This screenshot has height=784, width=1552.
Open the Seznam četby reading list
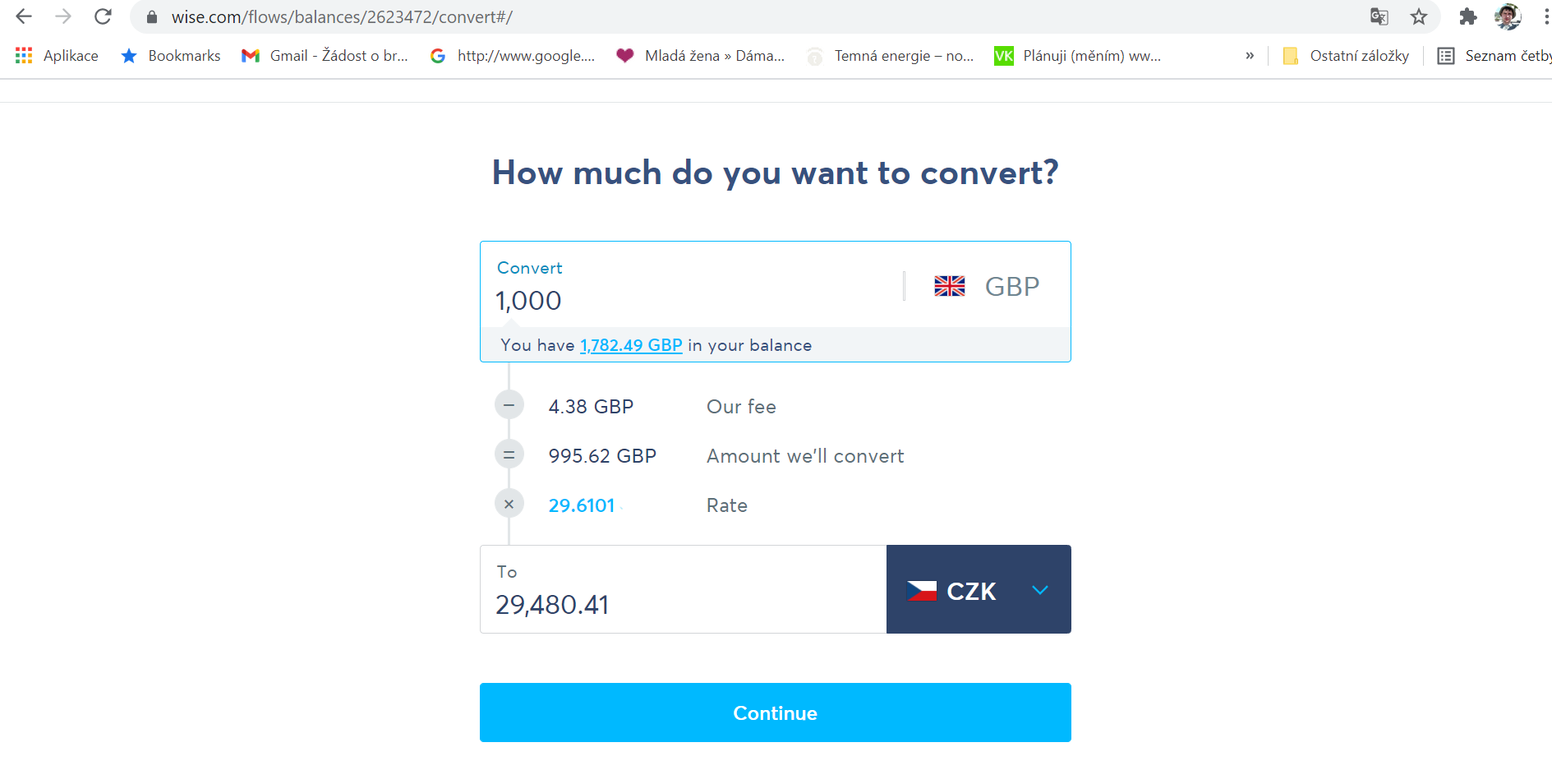point(1494,56)
